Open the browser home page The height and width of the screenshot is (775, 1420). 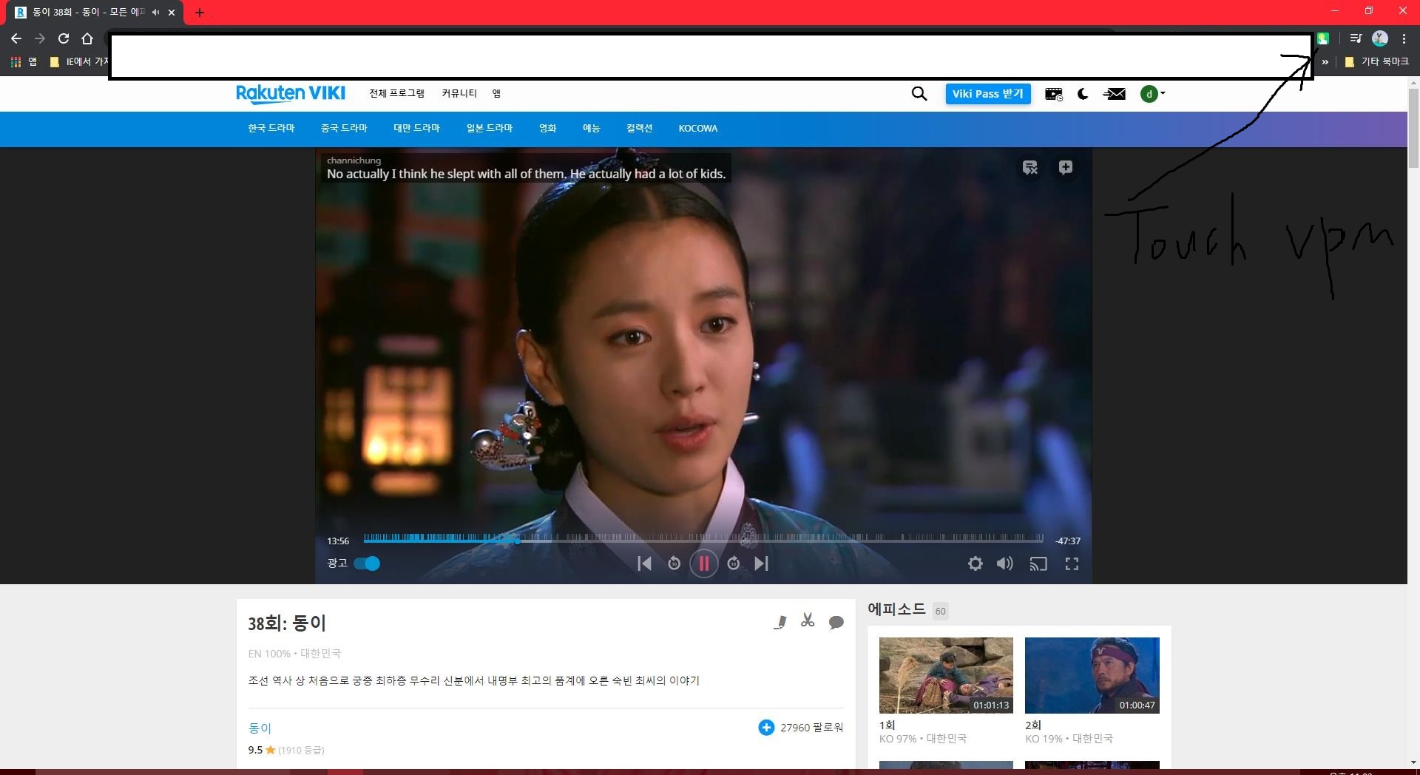(87, 38)
